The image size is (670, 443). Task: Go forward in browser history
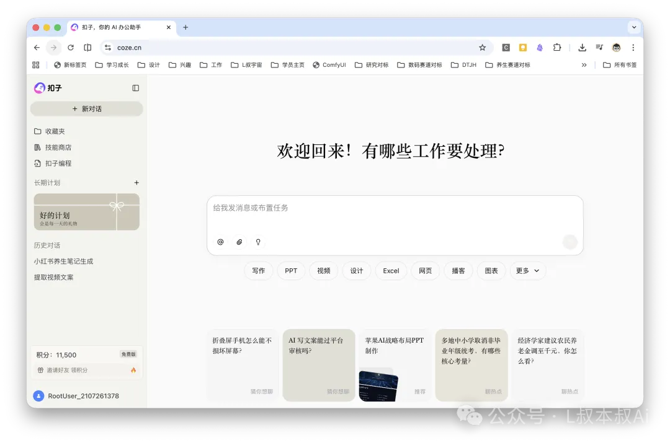click(x=53, y=48)
